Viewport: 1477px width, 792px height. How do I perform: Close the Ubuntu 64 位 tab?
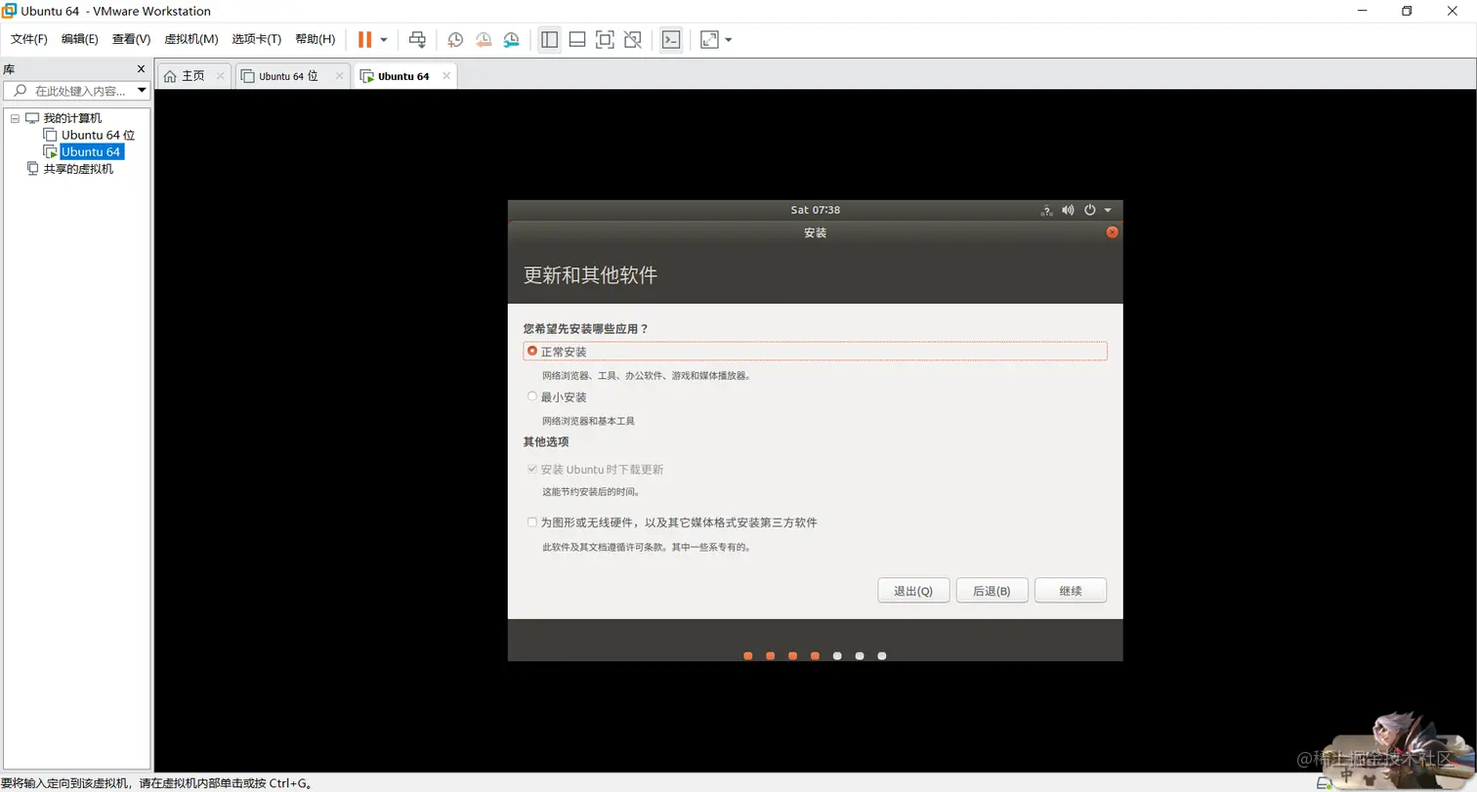pos(339,75)
